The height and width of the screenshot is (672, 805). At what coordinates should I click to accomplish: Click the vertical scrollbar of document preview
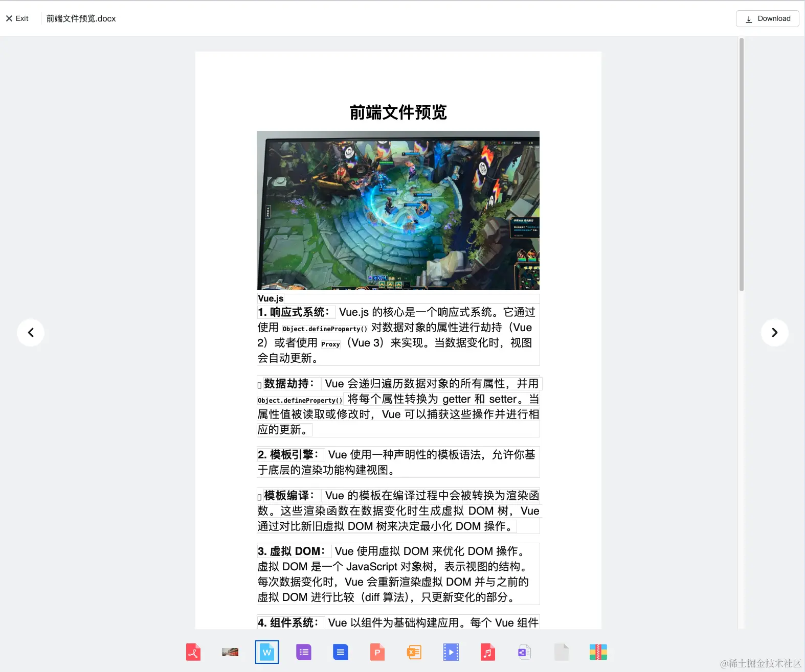[742, 165]
